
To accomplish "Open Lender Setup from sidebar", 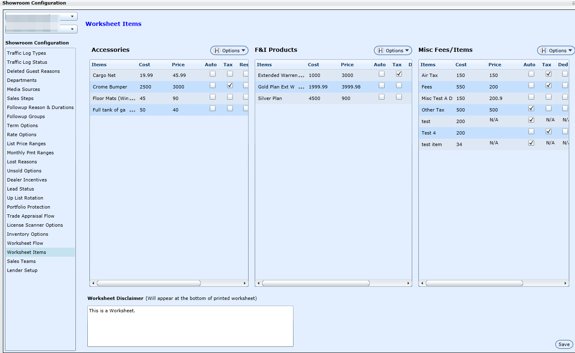I will [x=22, y=270].
